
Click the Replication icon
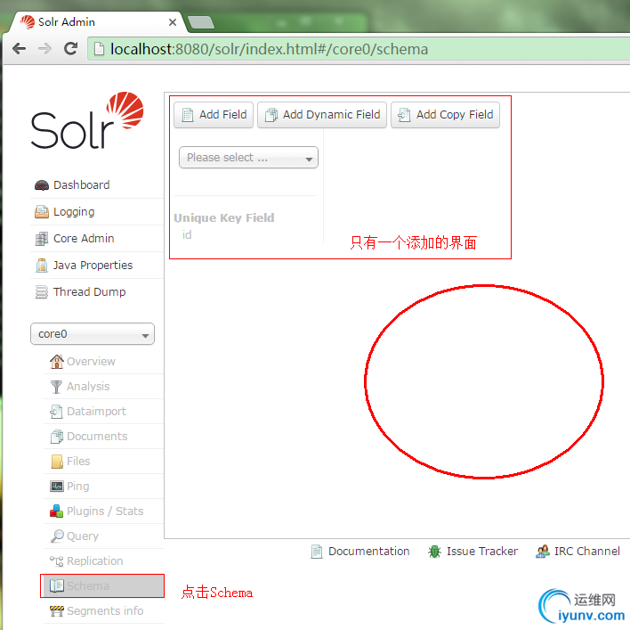(x=57, y=560)
